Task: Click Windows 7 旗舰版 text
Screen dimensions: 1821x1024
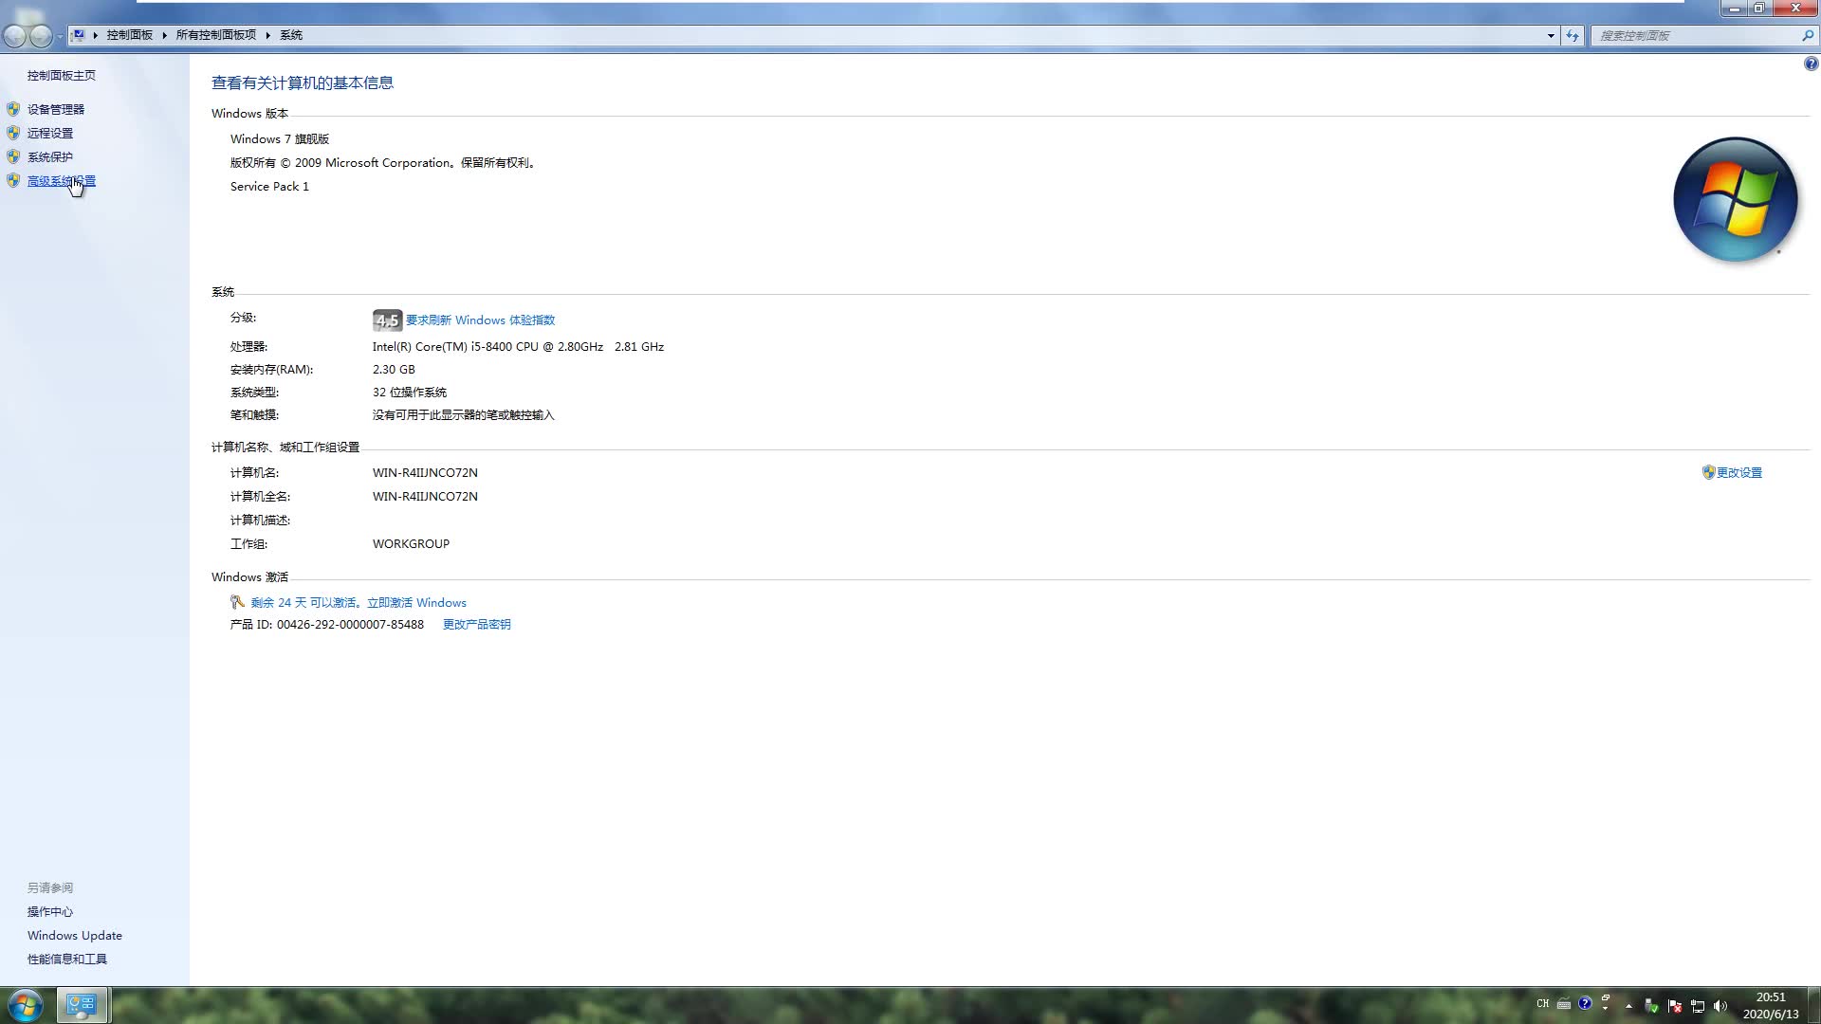Action: (280, 139)
